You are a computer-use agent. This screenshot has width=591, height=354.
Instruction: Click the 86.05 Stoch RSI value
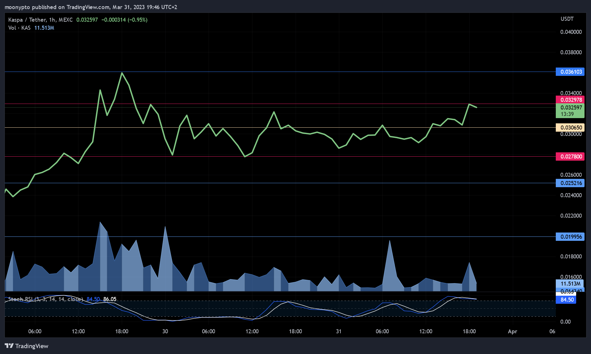110,299
